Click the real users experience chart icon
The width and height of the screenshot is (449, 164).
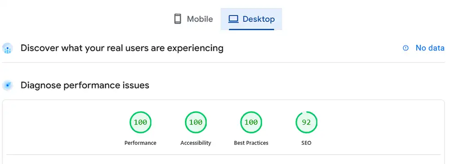(8, 48)
